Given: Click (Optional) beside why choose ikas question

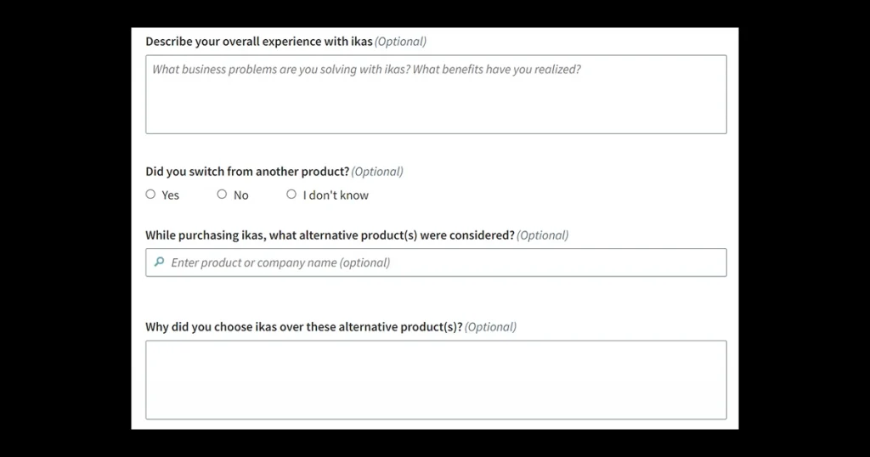Looking at the screenshot, I should point(490,327).
